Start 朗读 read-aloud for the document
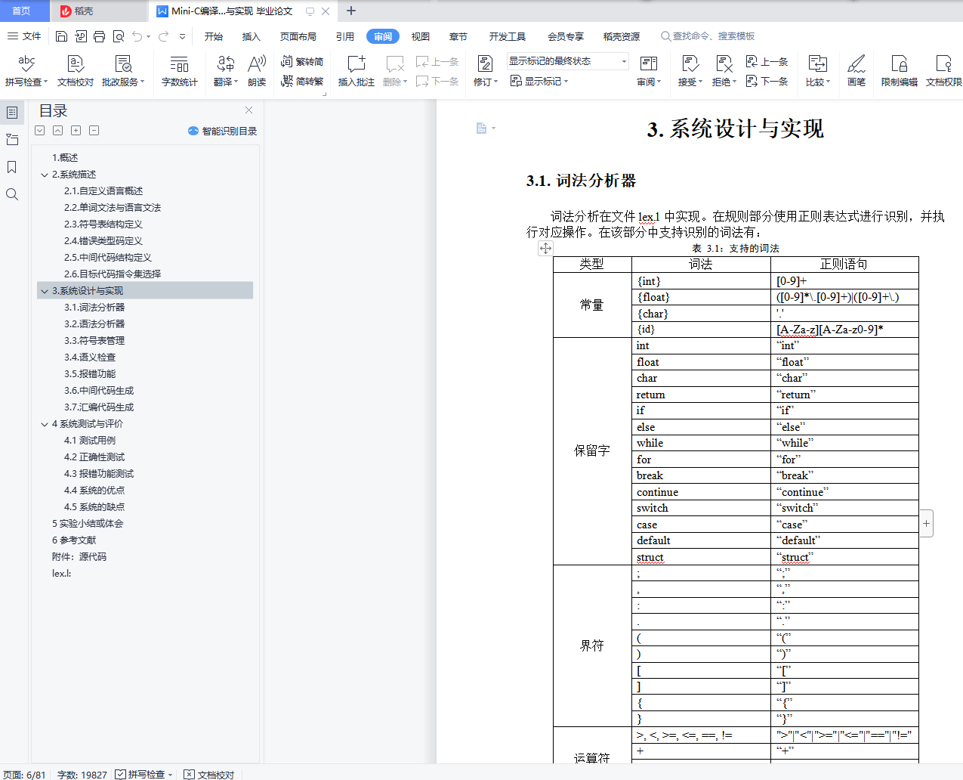 (x=257, y=70)
